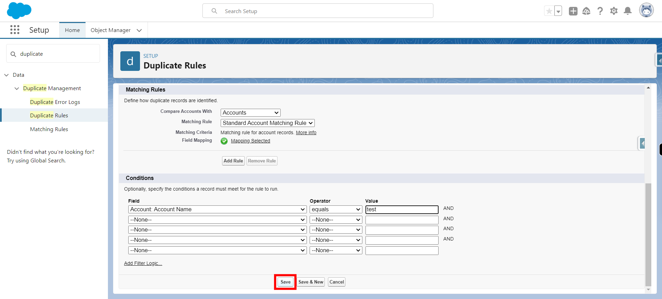
Task: Click the scrollbar up arrow
Action: coord(648,88)
